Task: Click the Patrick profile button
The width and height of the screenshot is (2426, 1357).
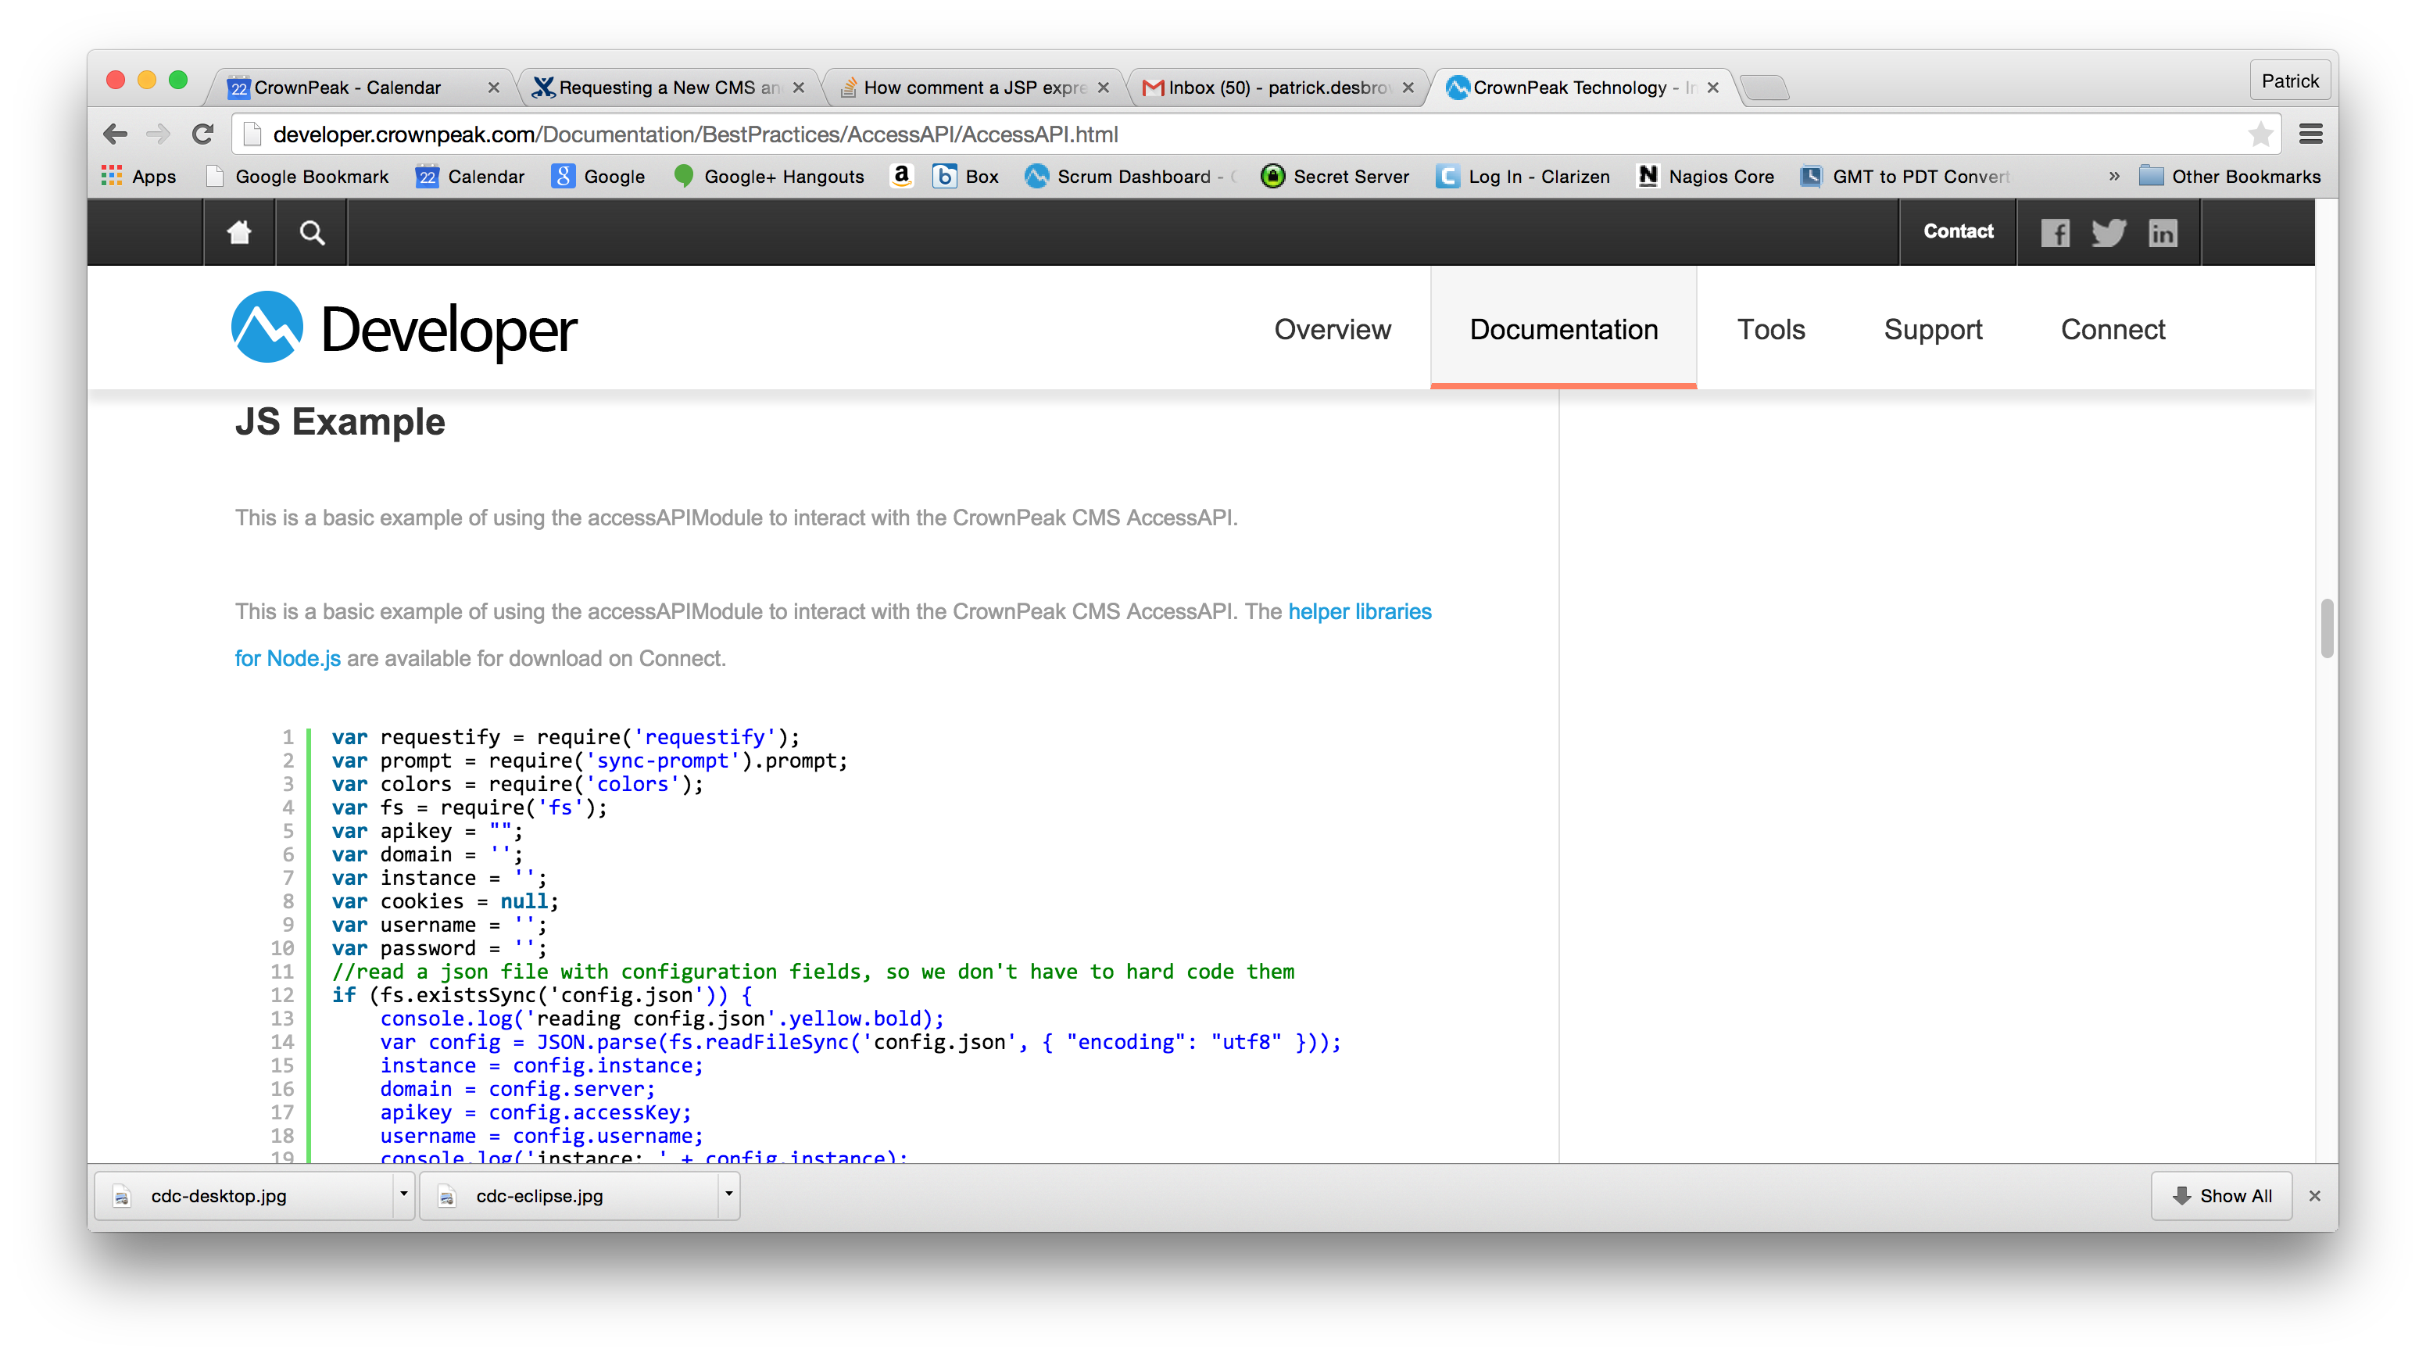Action: point(2289,81)
